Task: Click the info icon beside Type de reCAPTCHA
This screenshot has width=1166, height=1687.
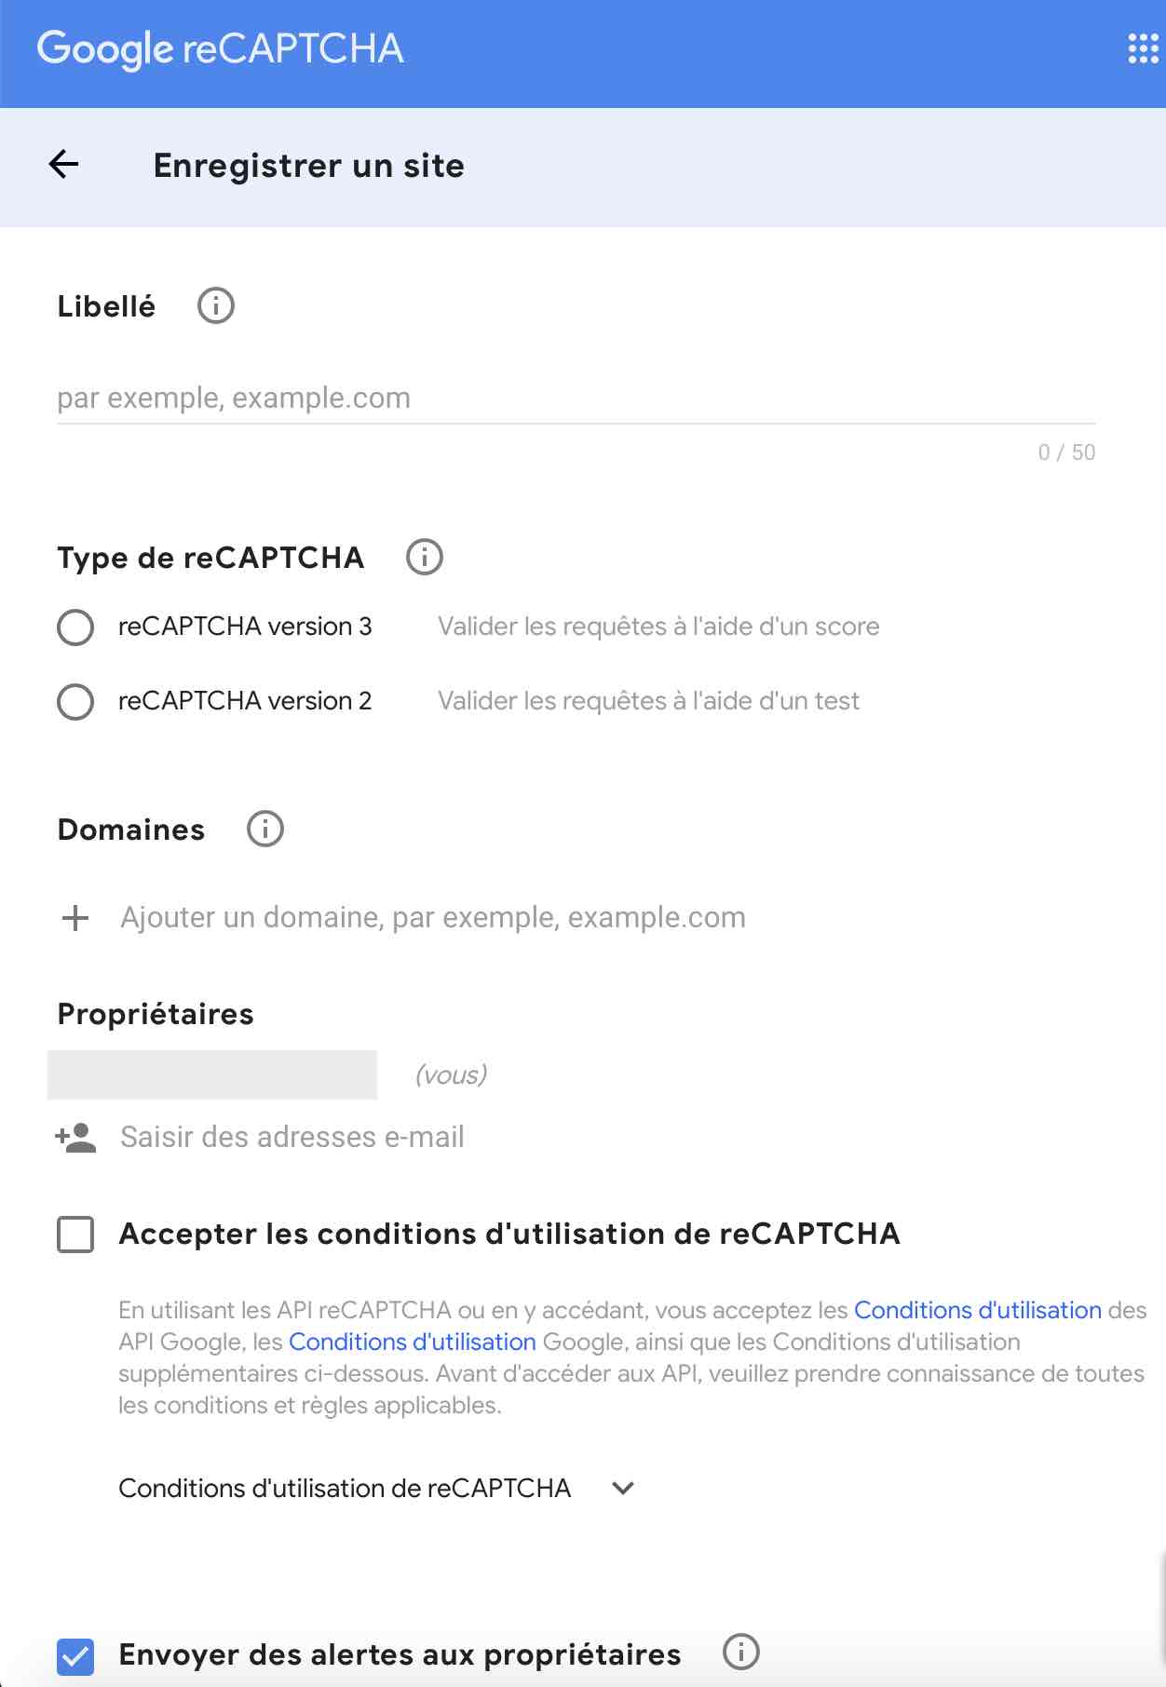Action: (424, 557)
